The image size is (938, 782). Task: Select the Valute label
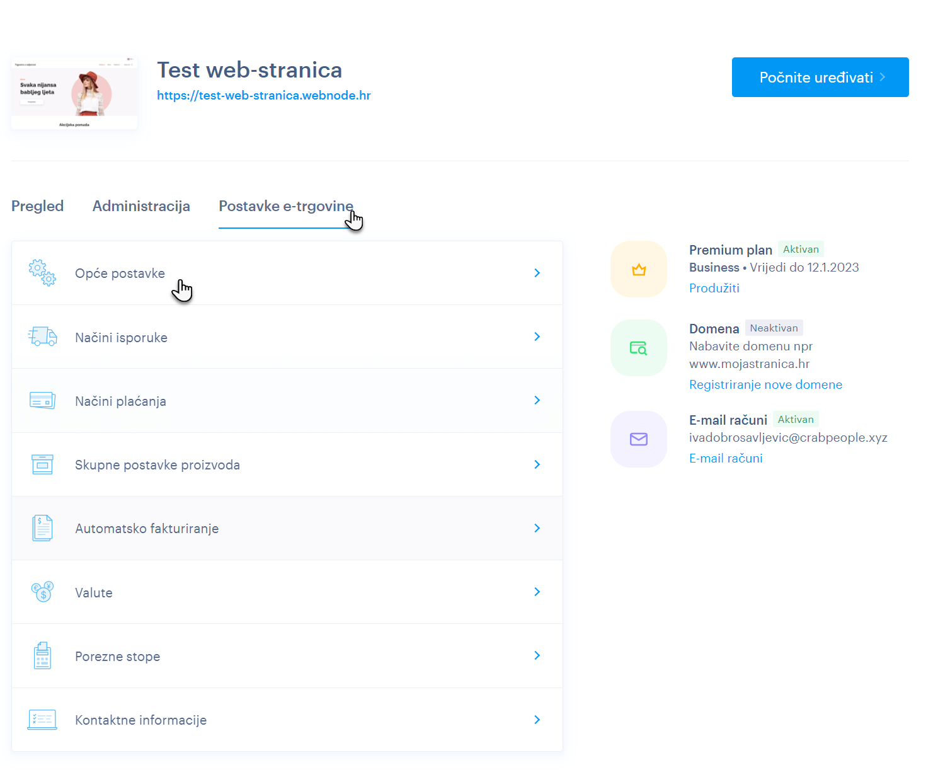pos(94,593)
